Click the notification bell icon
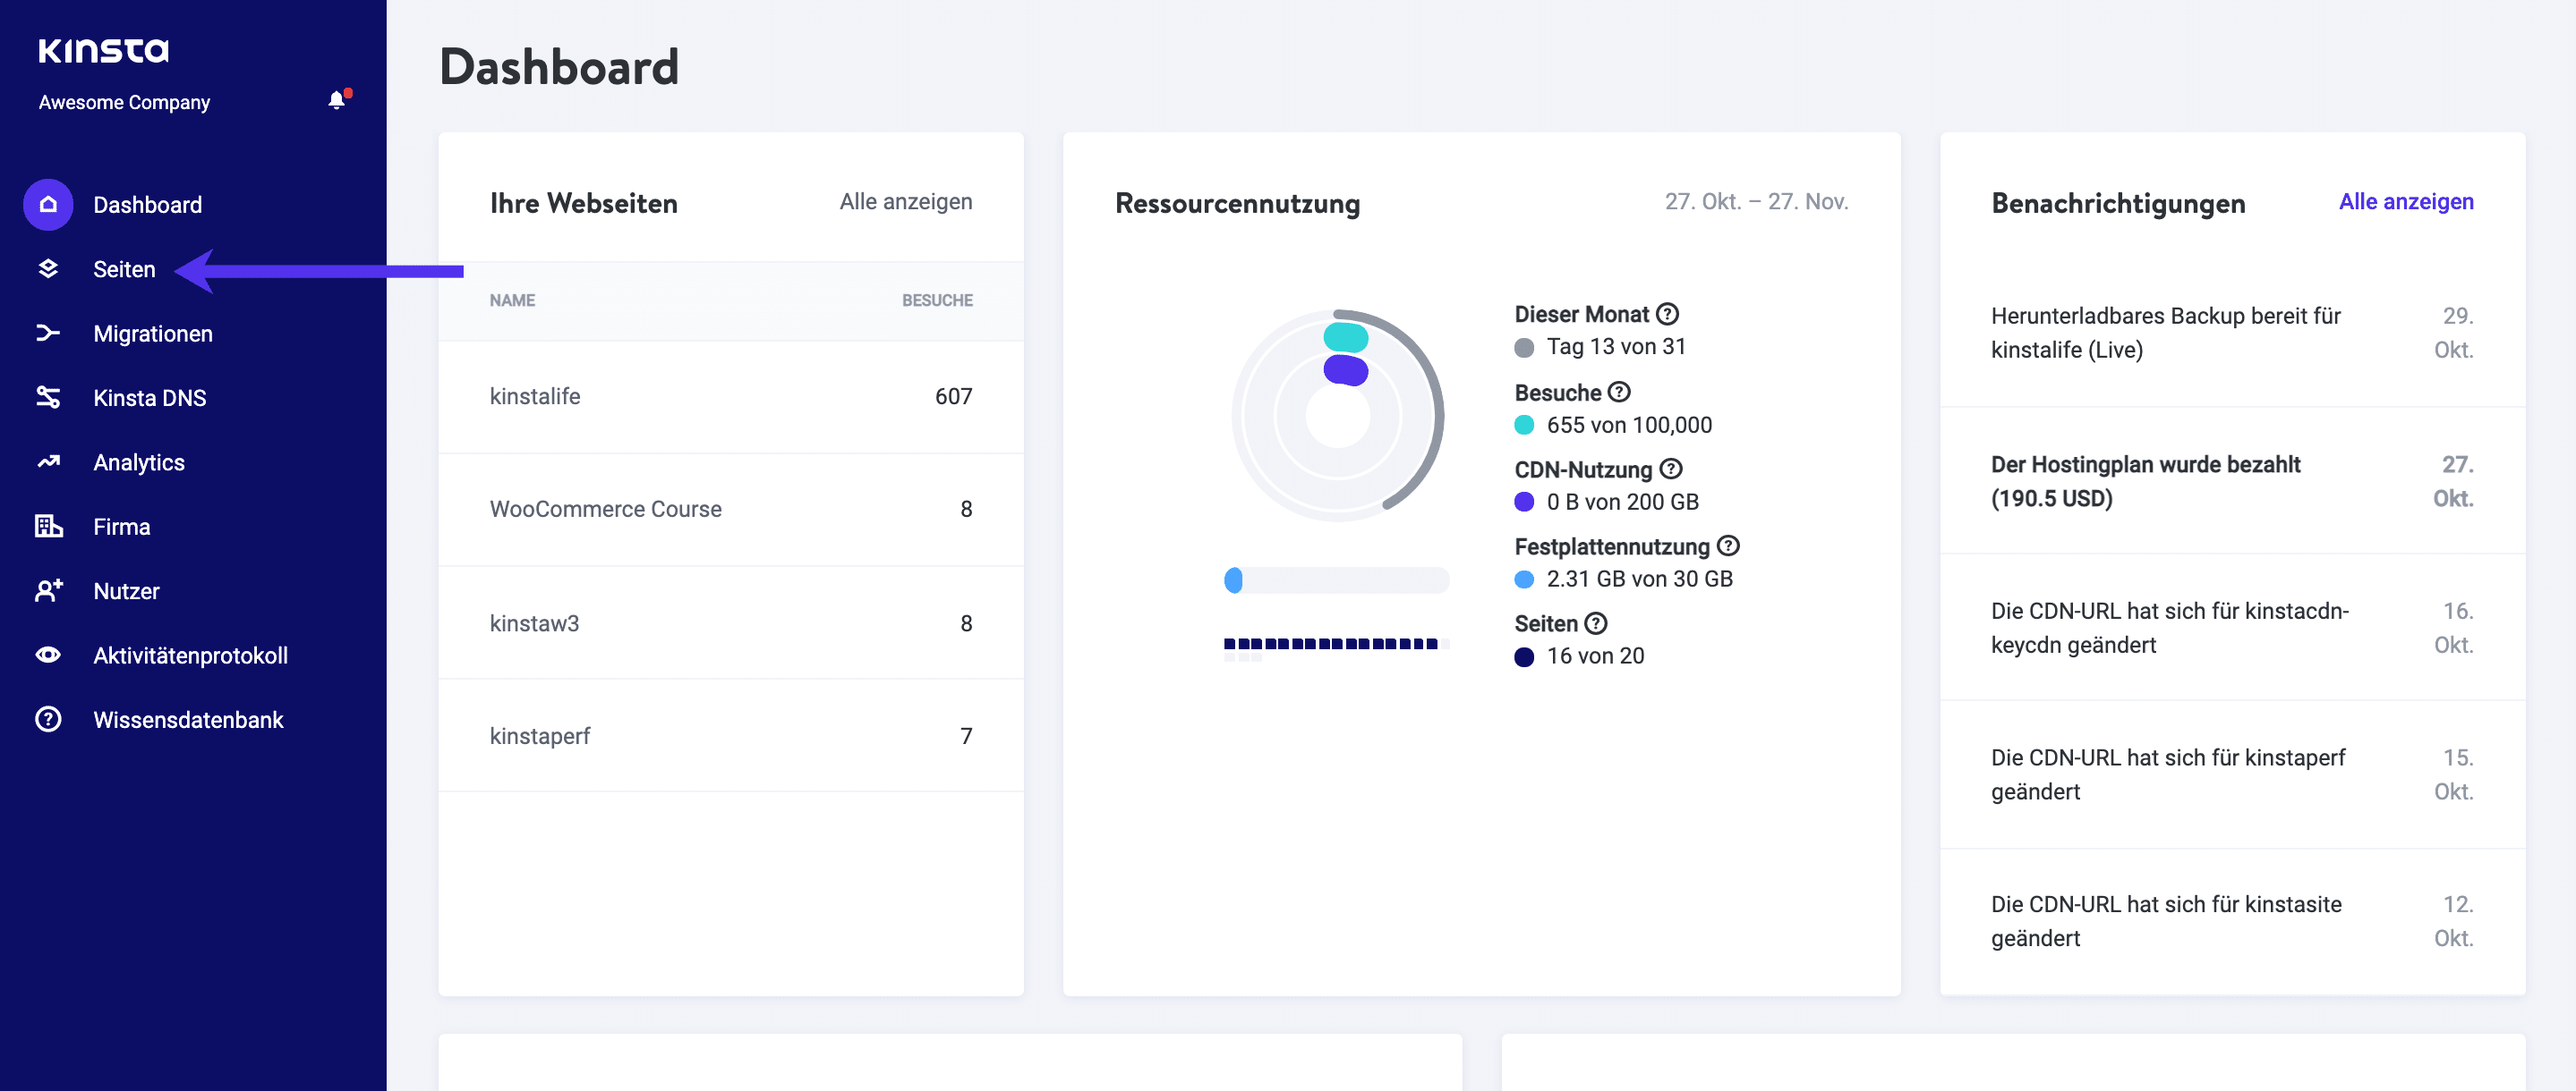Screen dimensions: 2576x1091 click(336, 101)
